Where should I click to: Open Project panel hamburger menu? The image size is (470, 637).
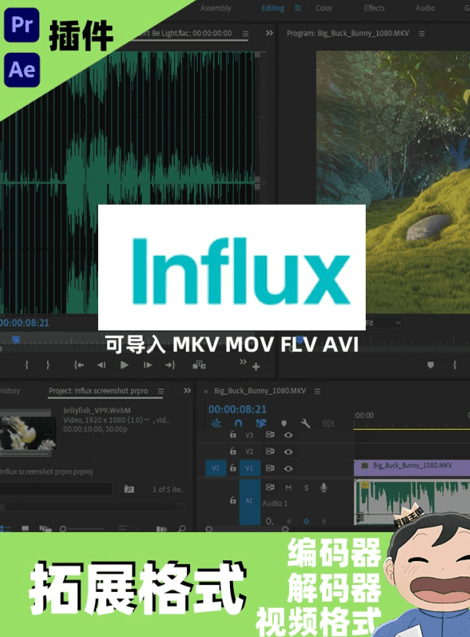(161, 391)
